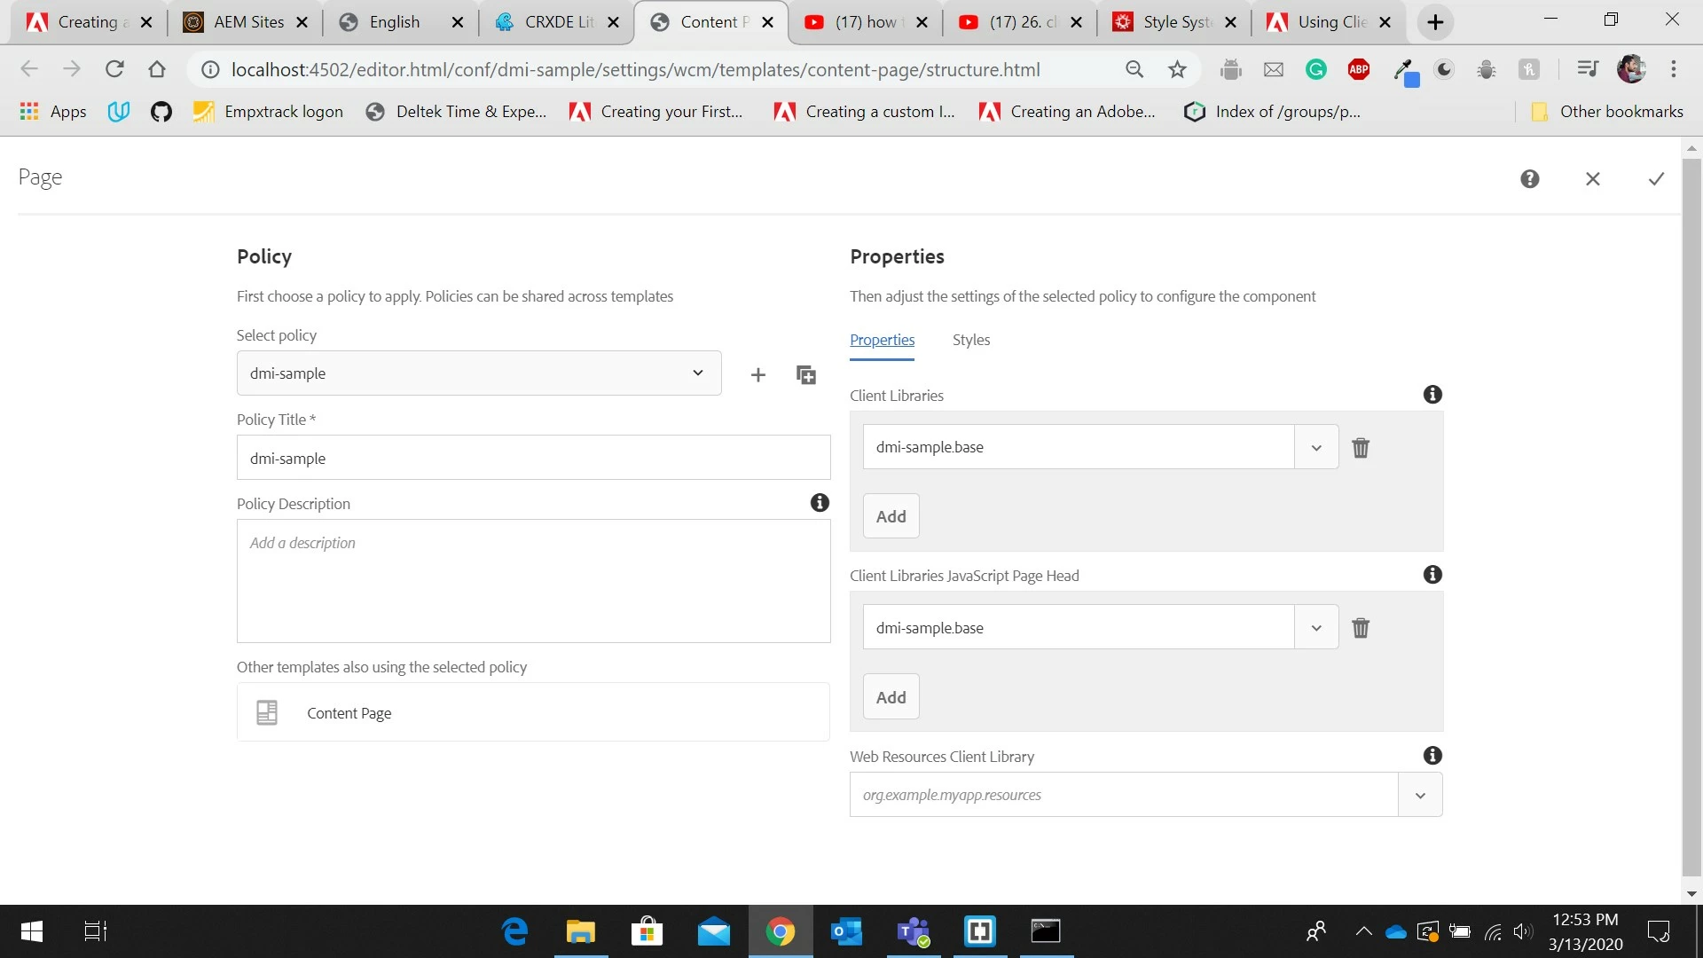
Task: Open Microsoft Teams from the taskbar
Action: (913, 931)
